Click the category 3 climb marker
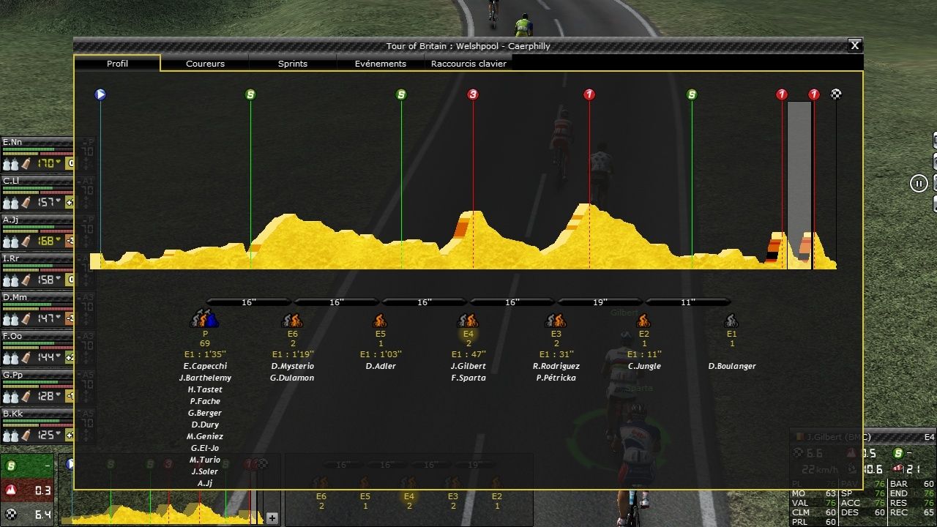Screen dimensions: 937x527 point(473,94)
